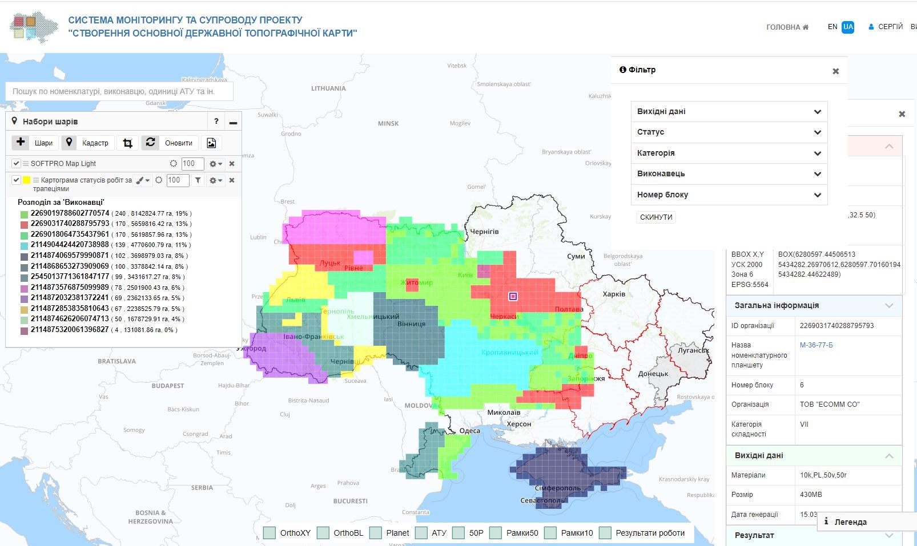Enable the Результати роботи overlay checkbox
The height and width of the screenshot is (546, 917).
(x=605, y=533)
